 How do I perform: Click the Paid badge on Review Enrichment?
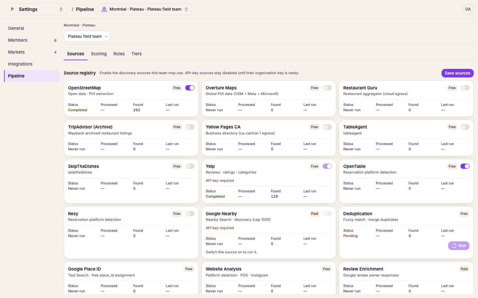[464, 269]
